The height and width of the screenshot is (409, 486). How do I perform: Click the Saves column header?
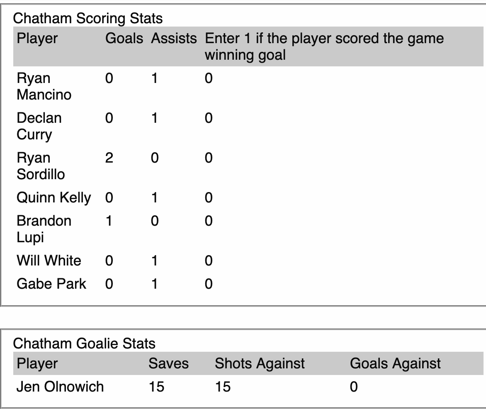(x=168, y=364)
